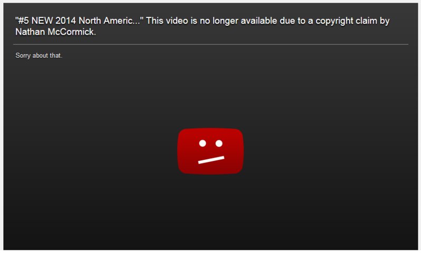
Task: Click "2014" in the video title
Action: pyautogui.click(x=66, y=21)
